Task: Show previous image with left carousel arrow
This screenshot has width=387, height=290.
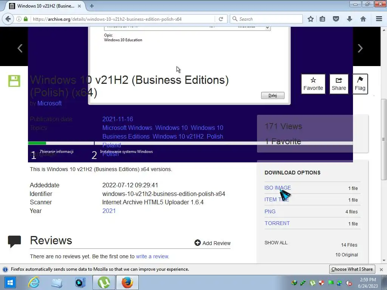Action: [x=20, y=48]
